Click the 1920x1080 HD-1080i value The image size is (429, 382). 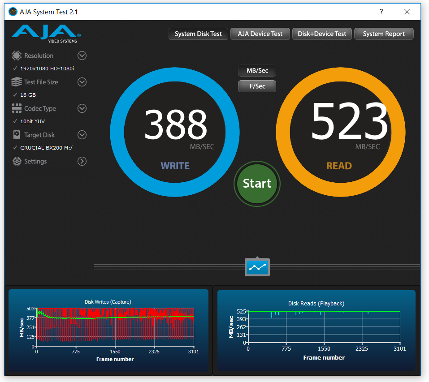pos(47,69)
